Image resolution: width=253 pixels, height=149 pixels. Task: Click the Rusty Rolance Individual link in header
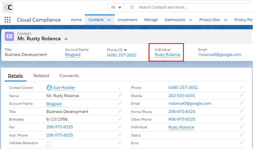click(167, 55)
